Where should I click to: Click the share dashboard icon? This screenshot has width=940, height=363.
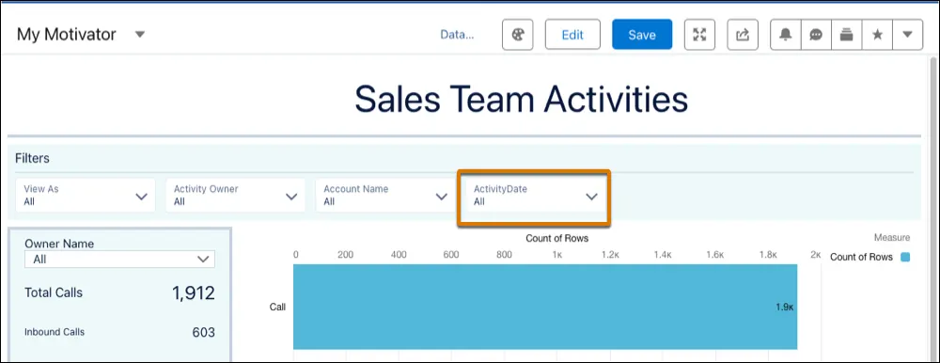click(x=743, y=35)
